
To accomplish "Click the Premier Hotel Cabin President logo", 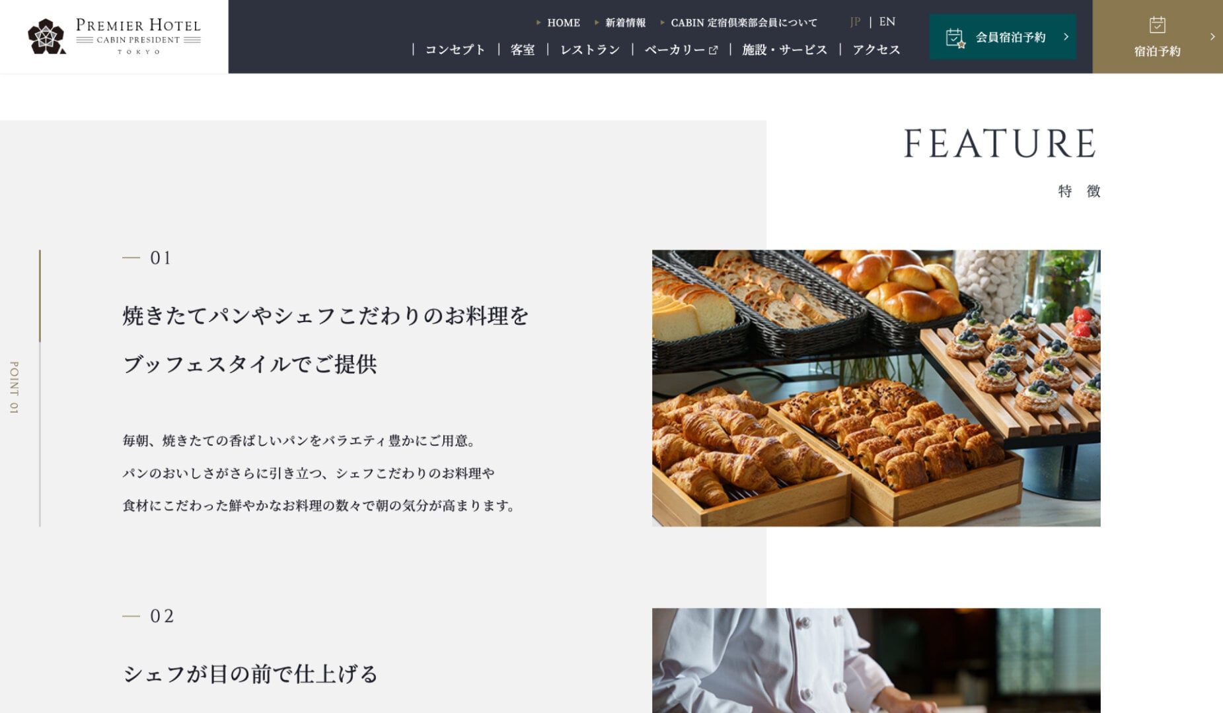I will (x=114, y=36).
